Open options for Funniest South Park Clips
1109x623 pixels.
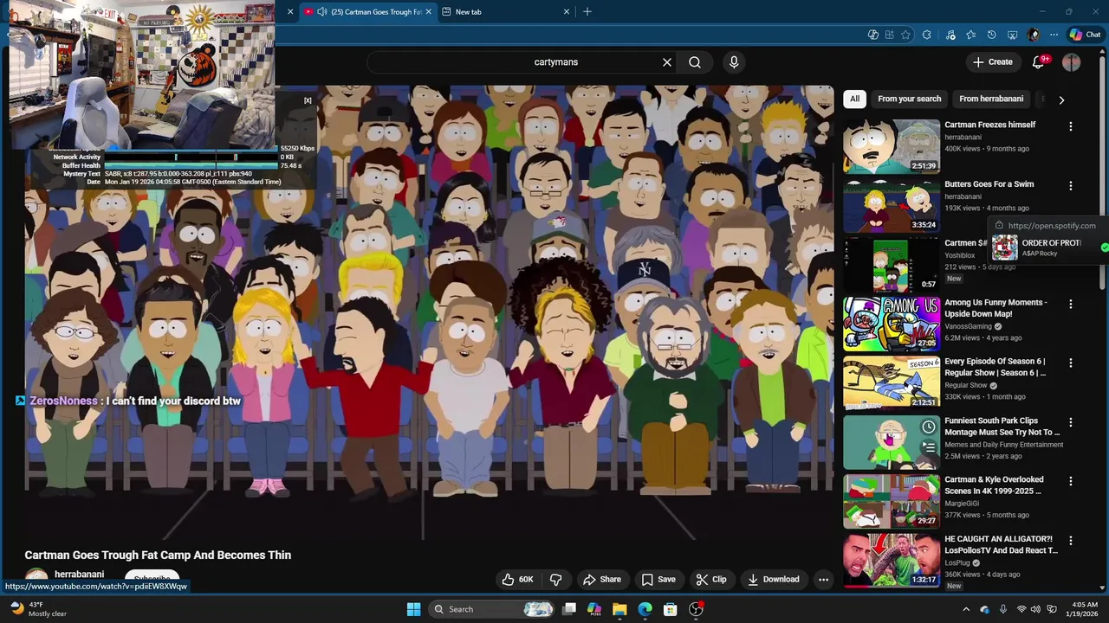point(1071,423)
